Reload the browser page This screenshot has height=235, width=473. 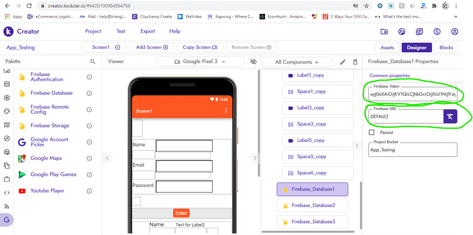pos(29,6)
